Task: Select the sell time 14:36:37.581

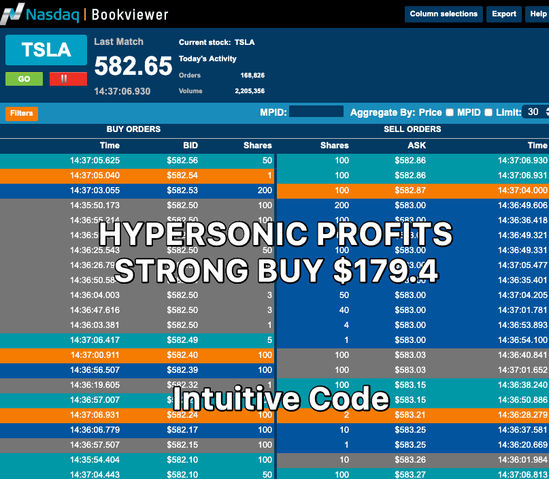Action: [522, 430]
